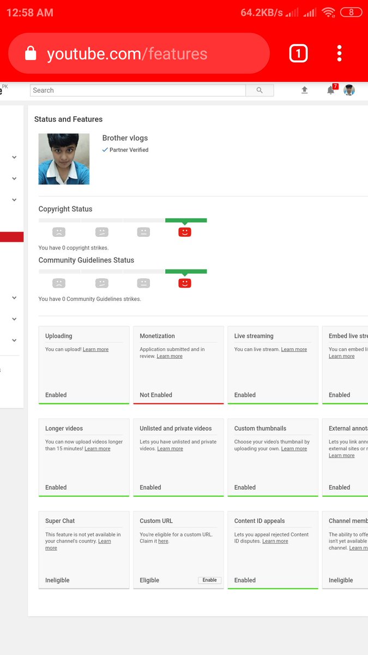
Task: Open the browser three-dot menu
Action: point(339,53)
